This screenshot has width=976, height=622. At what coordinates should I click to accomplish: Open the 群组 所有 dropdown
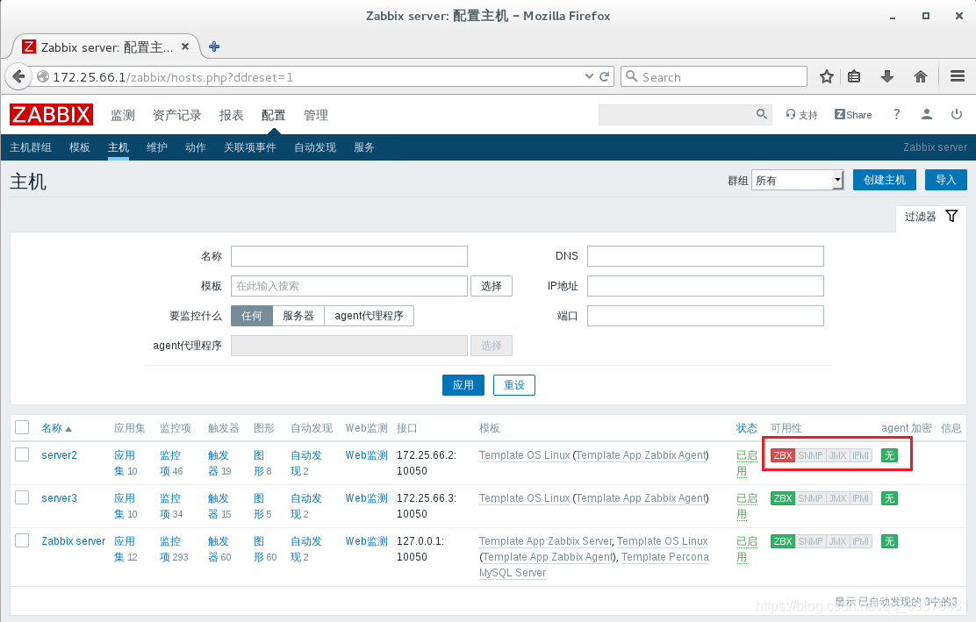797,181
